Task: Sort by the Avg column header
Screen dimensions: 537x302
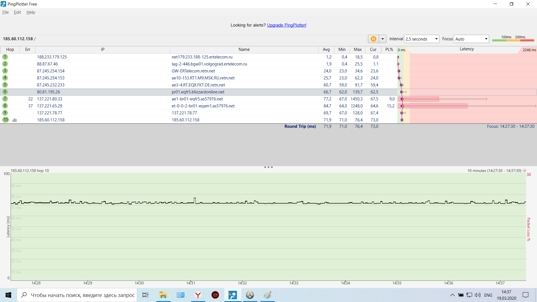Action: tap(326, 49)
